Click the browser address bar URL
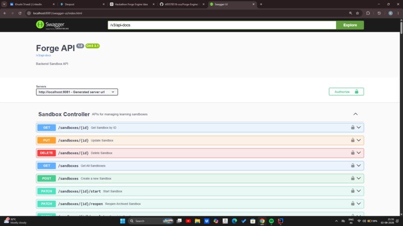 tap(57, 13)
